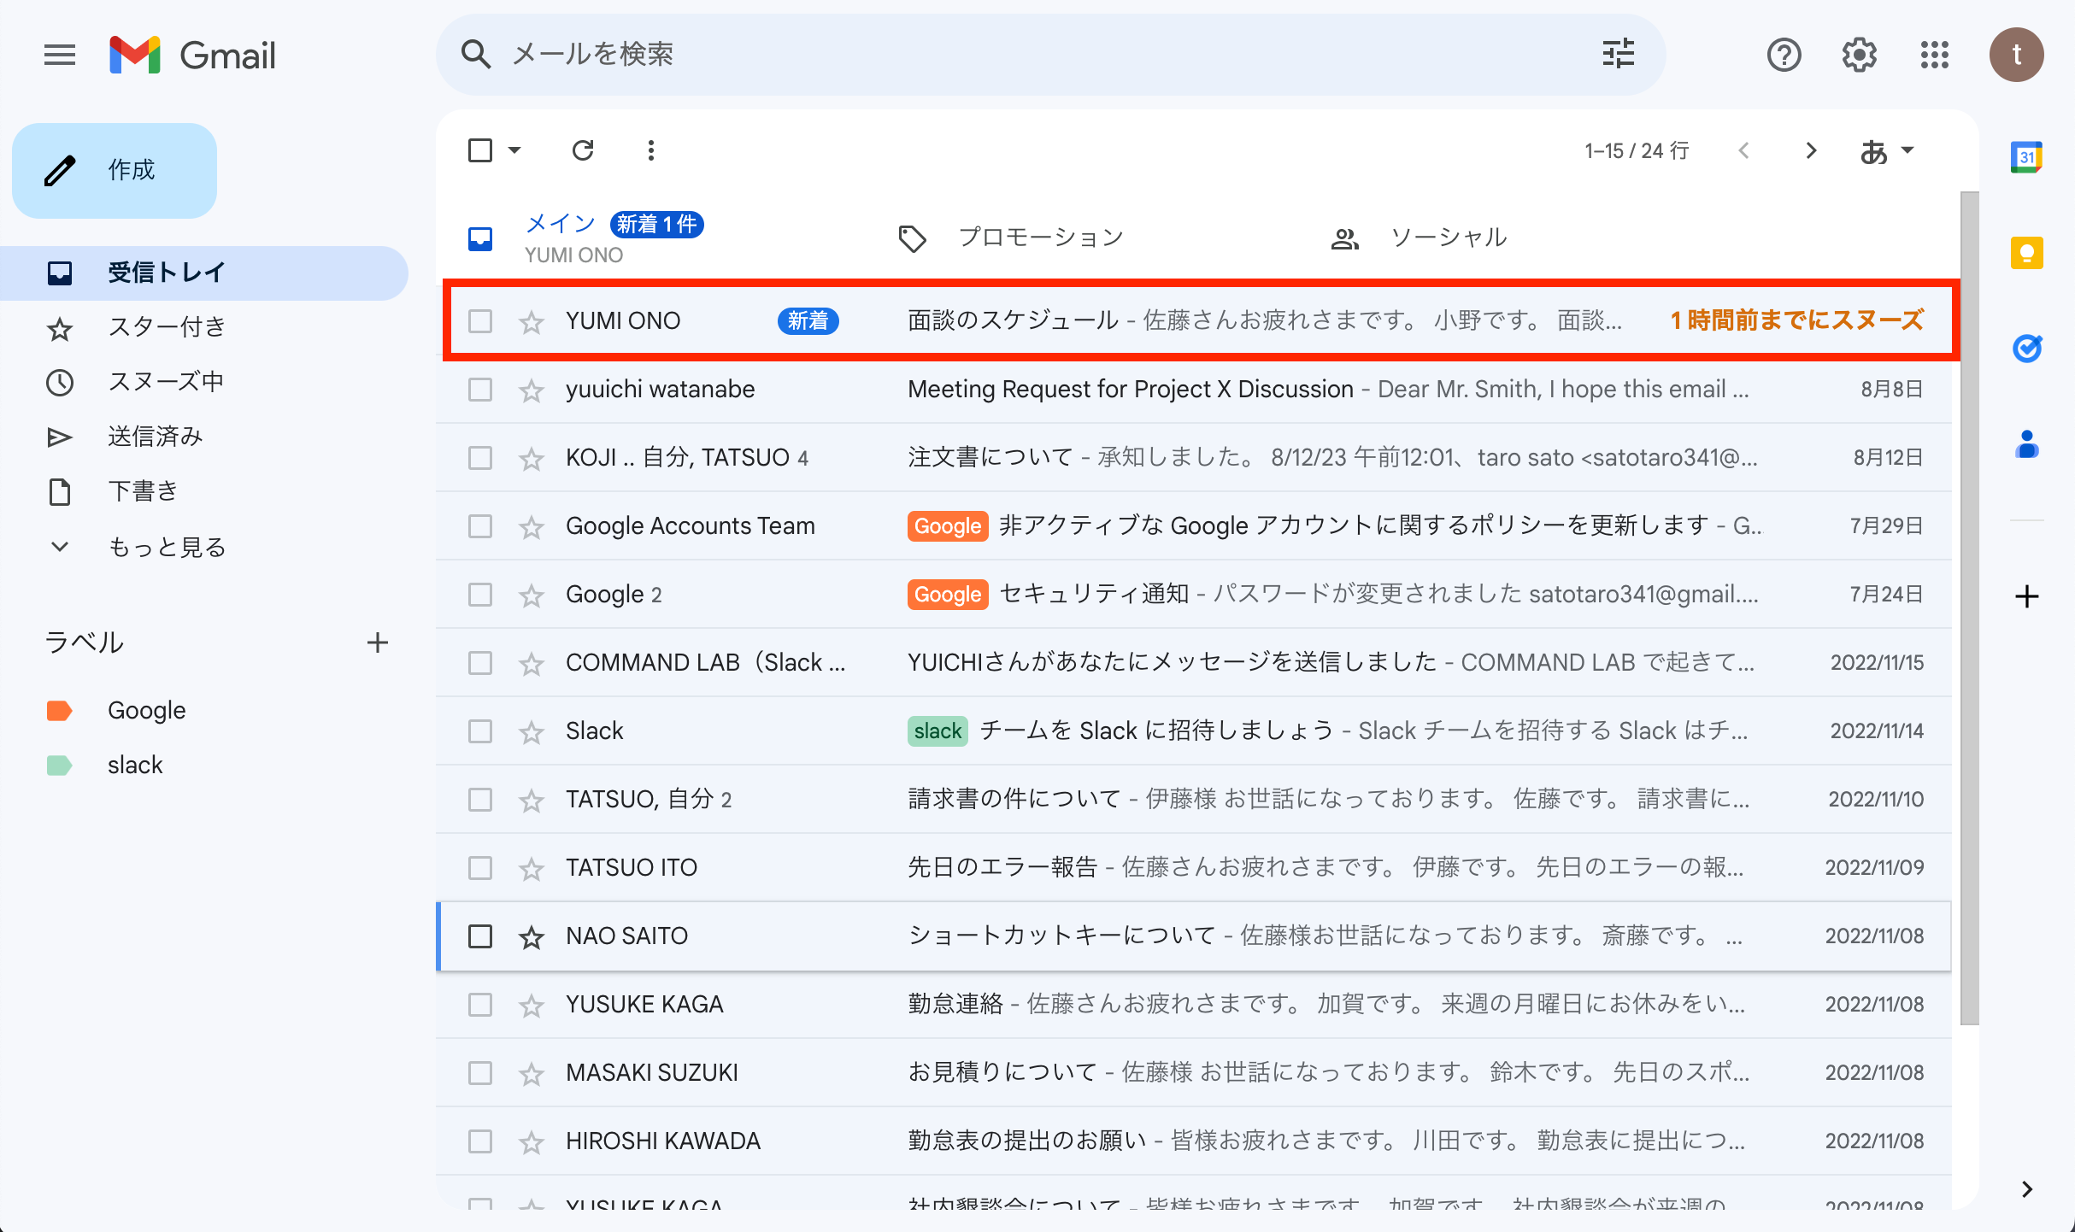Star the MASAKI SUZUKI email
The height and width of the screenshot is (1232, 2075).
click(532, 1073)
